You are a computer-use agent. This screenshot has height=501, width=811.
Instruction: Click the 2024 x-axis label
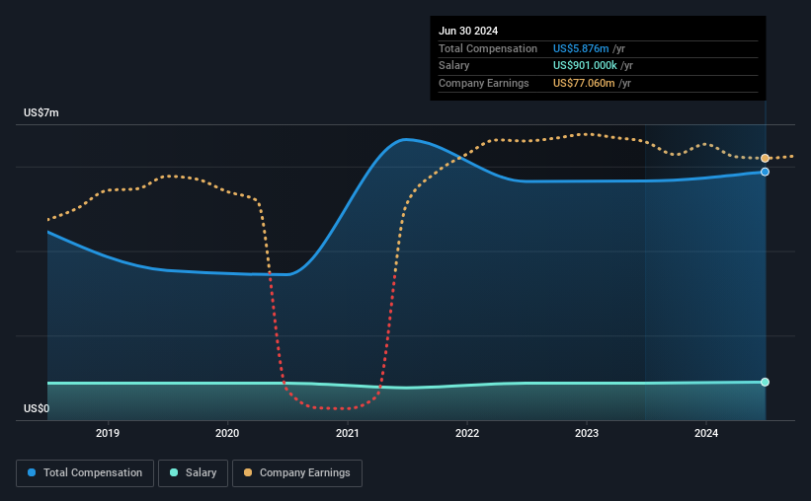(x=706, y=433)
